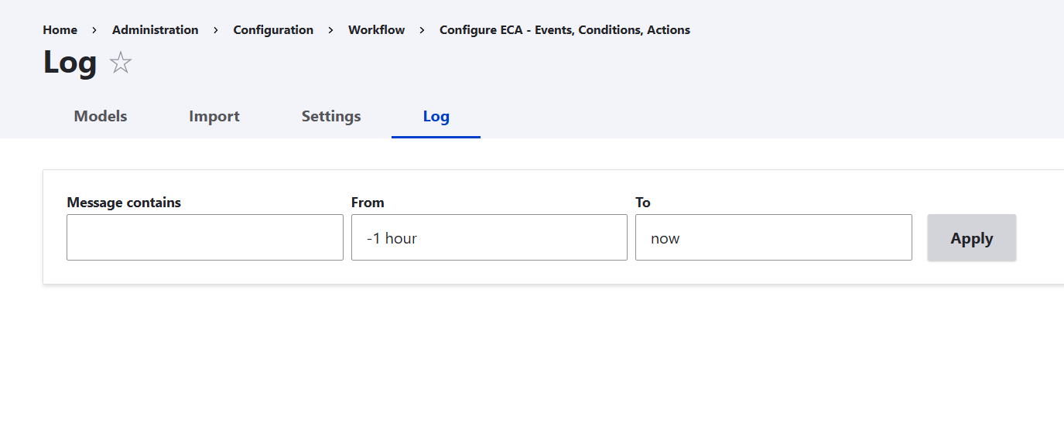Click the From field label
The image size is (1064, 426).
tap(368, 203)
